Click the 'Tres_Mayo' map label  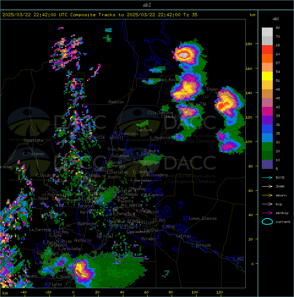tap(117, 149)
